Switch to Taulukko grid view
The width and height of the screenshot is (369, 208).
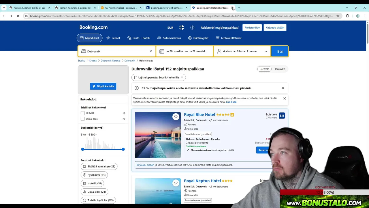tap(280, 69)
